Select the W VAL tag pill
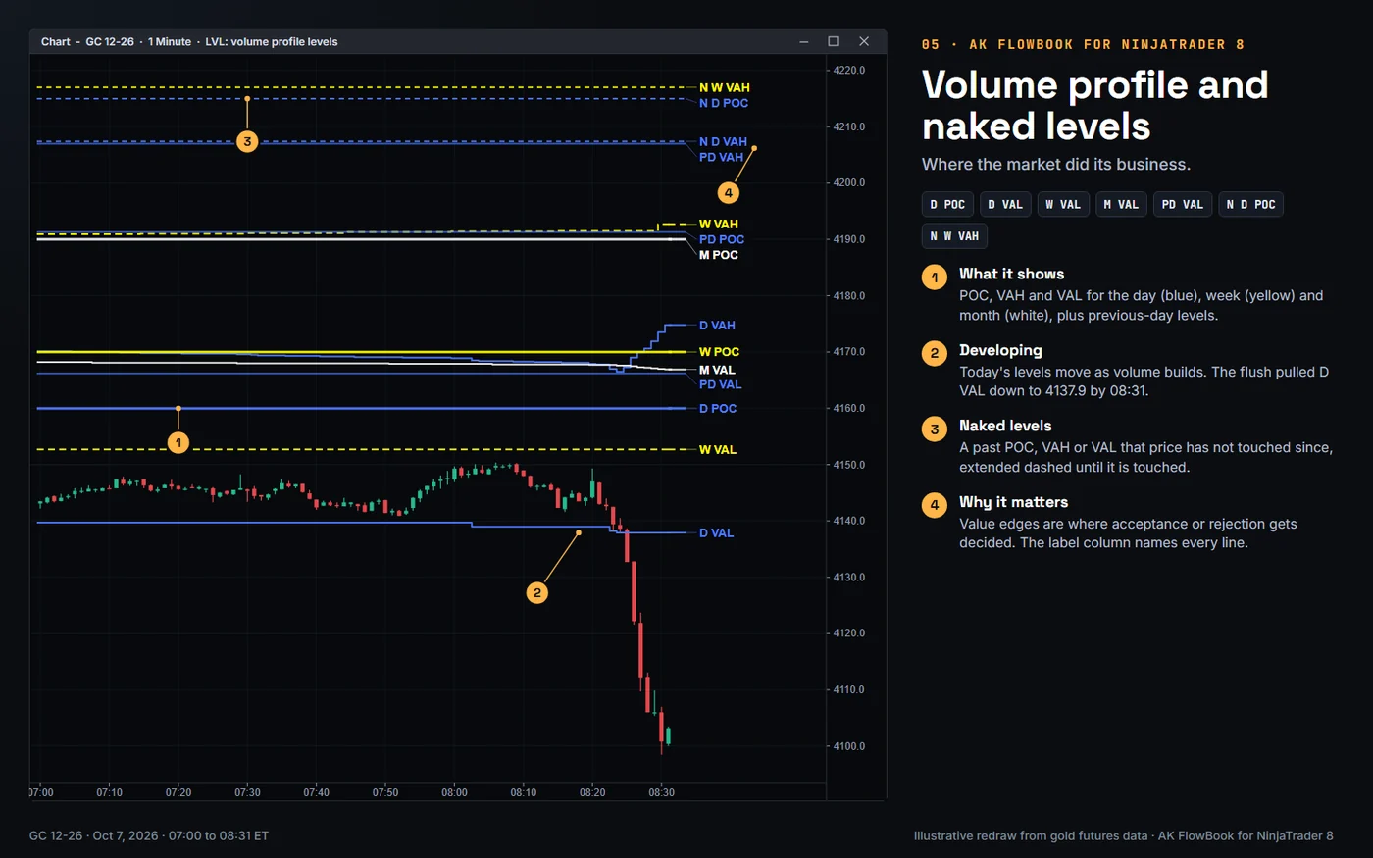 tap(1063, 204)
